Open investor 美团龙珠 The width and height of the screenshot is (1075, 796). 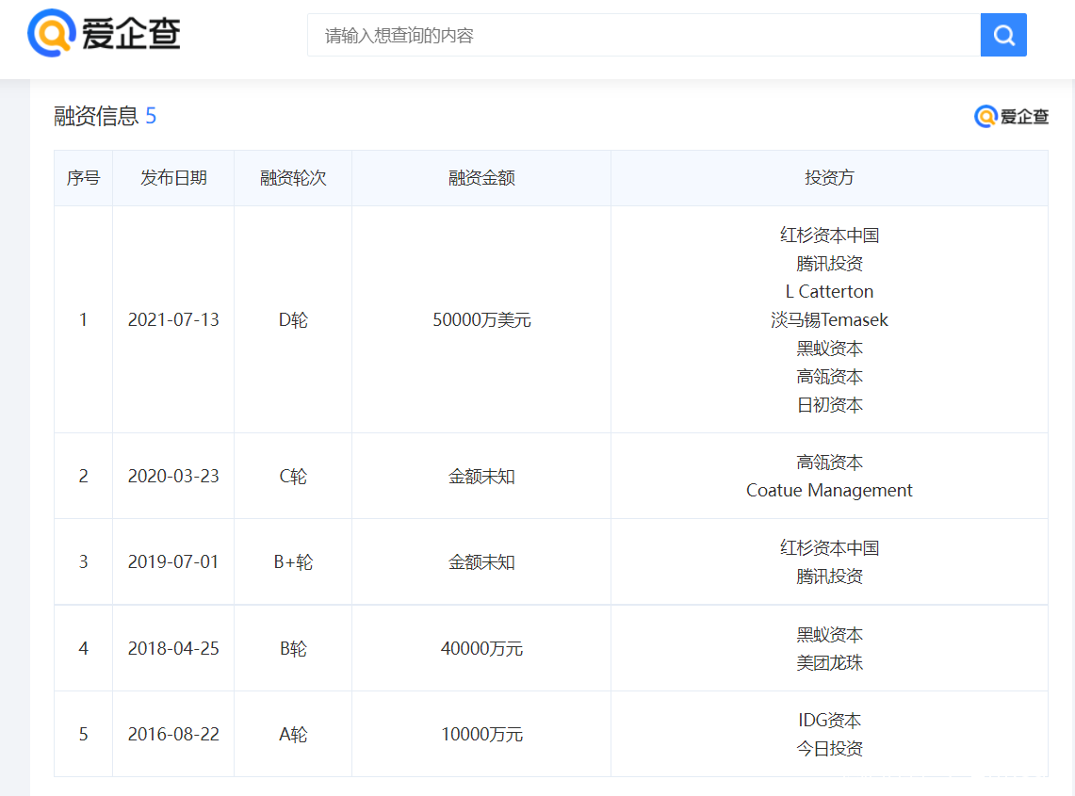point(829,662)
